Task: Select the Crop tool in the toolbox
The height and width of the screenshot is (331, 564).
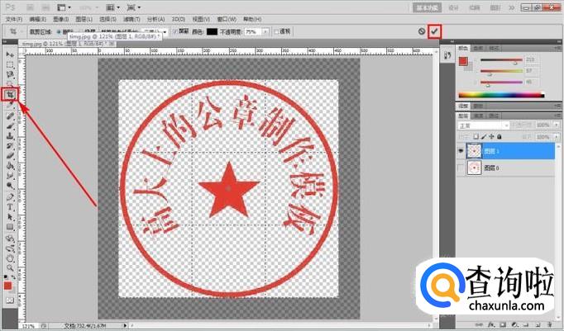Action: click(10, 94)
